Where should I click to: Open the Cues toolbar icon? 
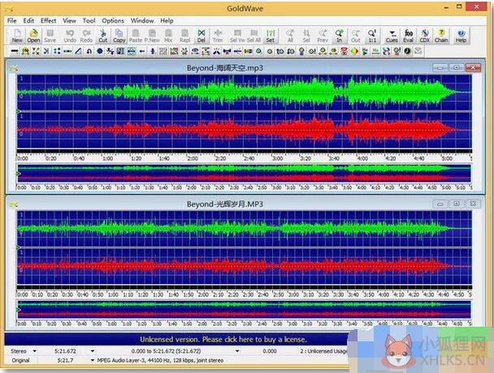coord(392,36)
